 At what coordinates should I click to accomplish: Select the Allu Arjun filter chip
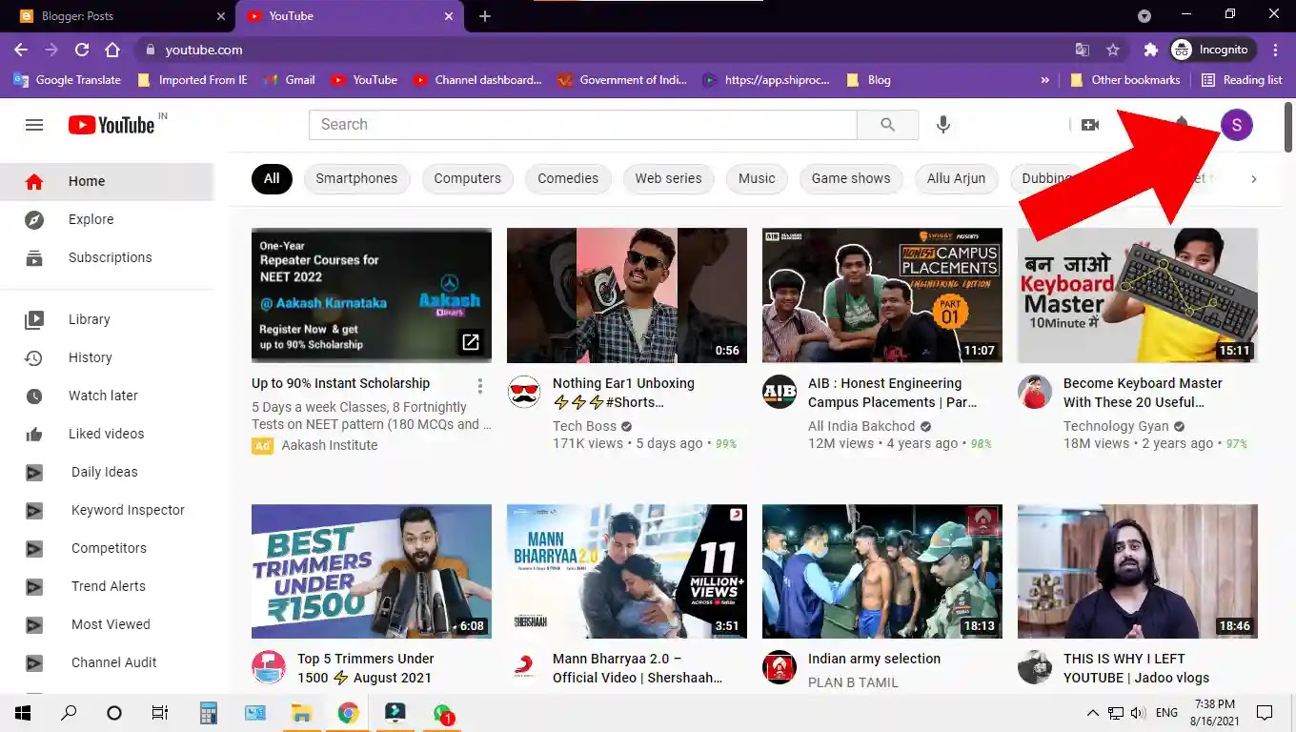957,178
